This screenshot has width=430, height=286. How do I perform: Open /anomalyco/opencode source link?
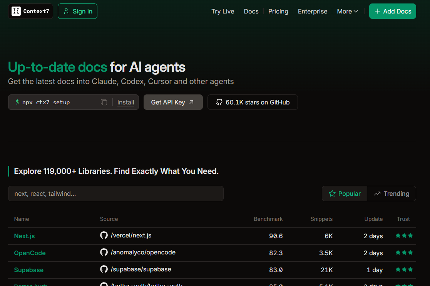coord(143,252)
